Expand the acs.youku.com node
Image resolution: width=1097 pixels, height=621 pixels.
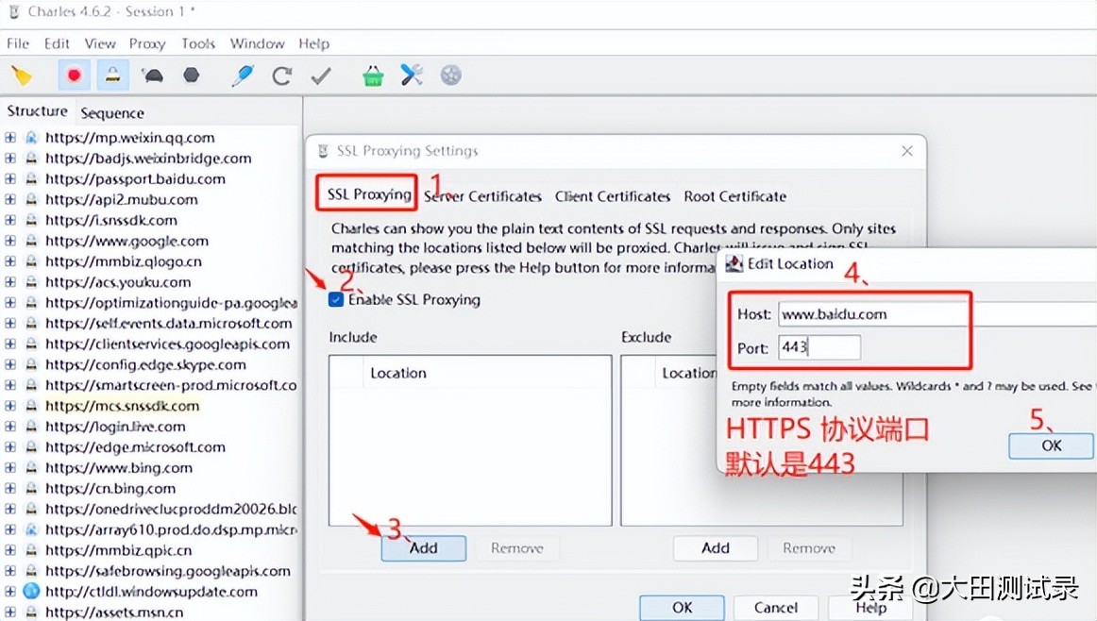(x=10, y=282)
